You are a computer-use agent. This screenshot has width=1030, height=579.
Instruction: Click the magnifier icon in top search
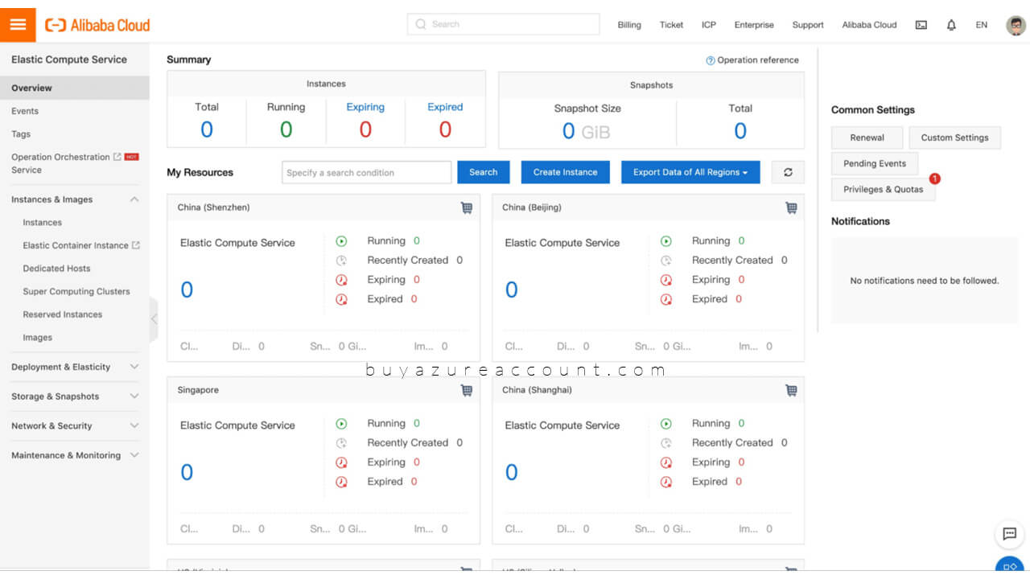point(420,24)
